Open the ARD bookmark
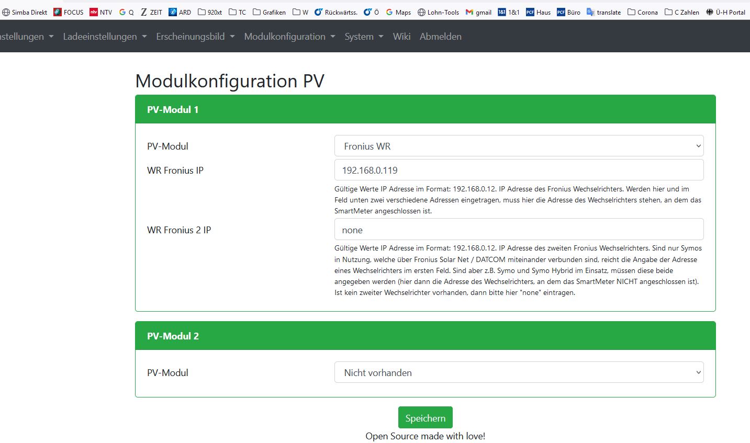 click(180, 12)
